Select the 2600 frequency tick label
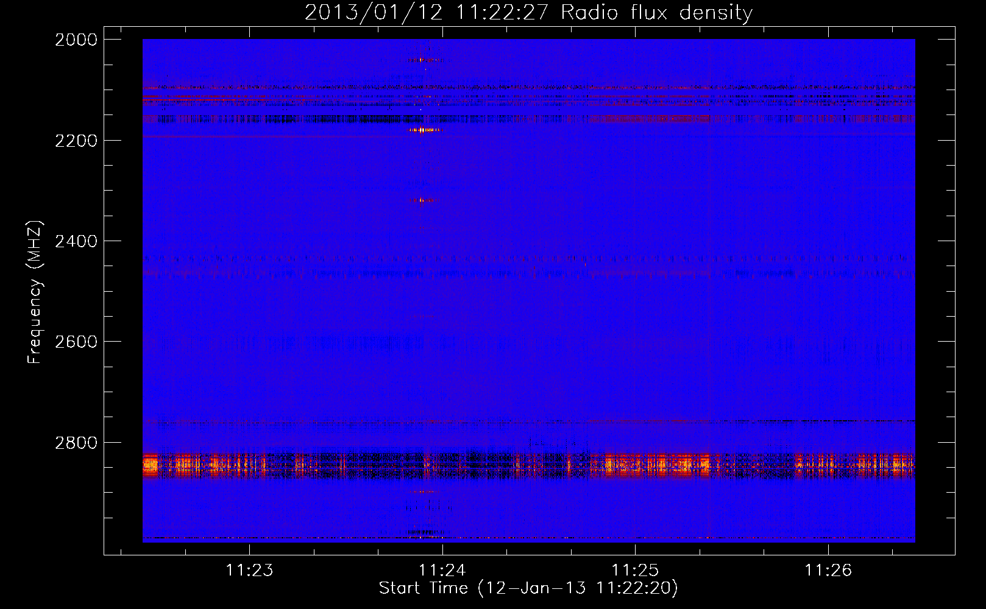The height and width of the screenshot is (609, 986). click(76, 342)
